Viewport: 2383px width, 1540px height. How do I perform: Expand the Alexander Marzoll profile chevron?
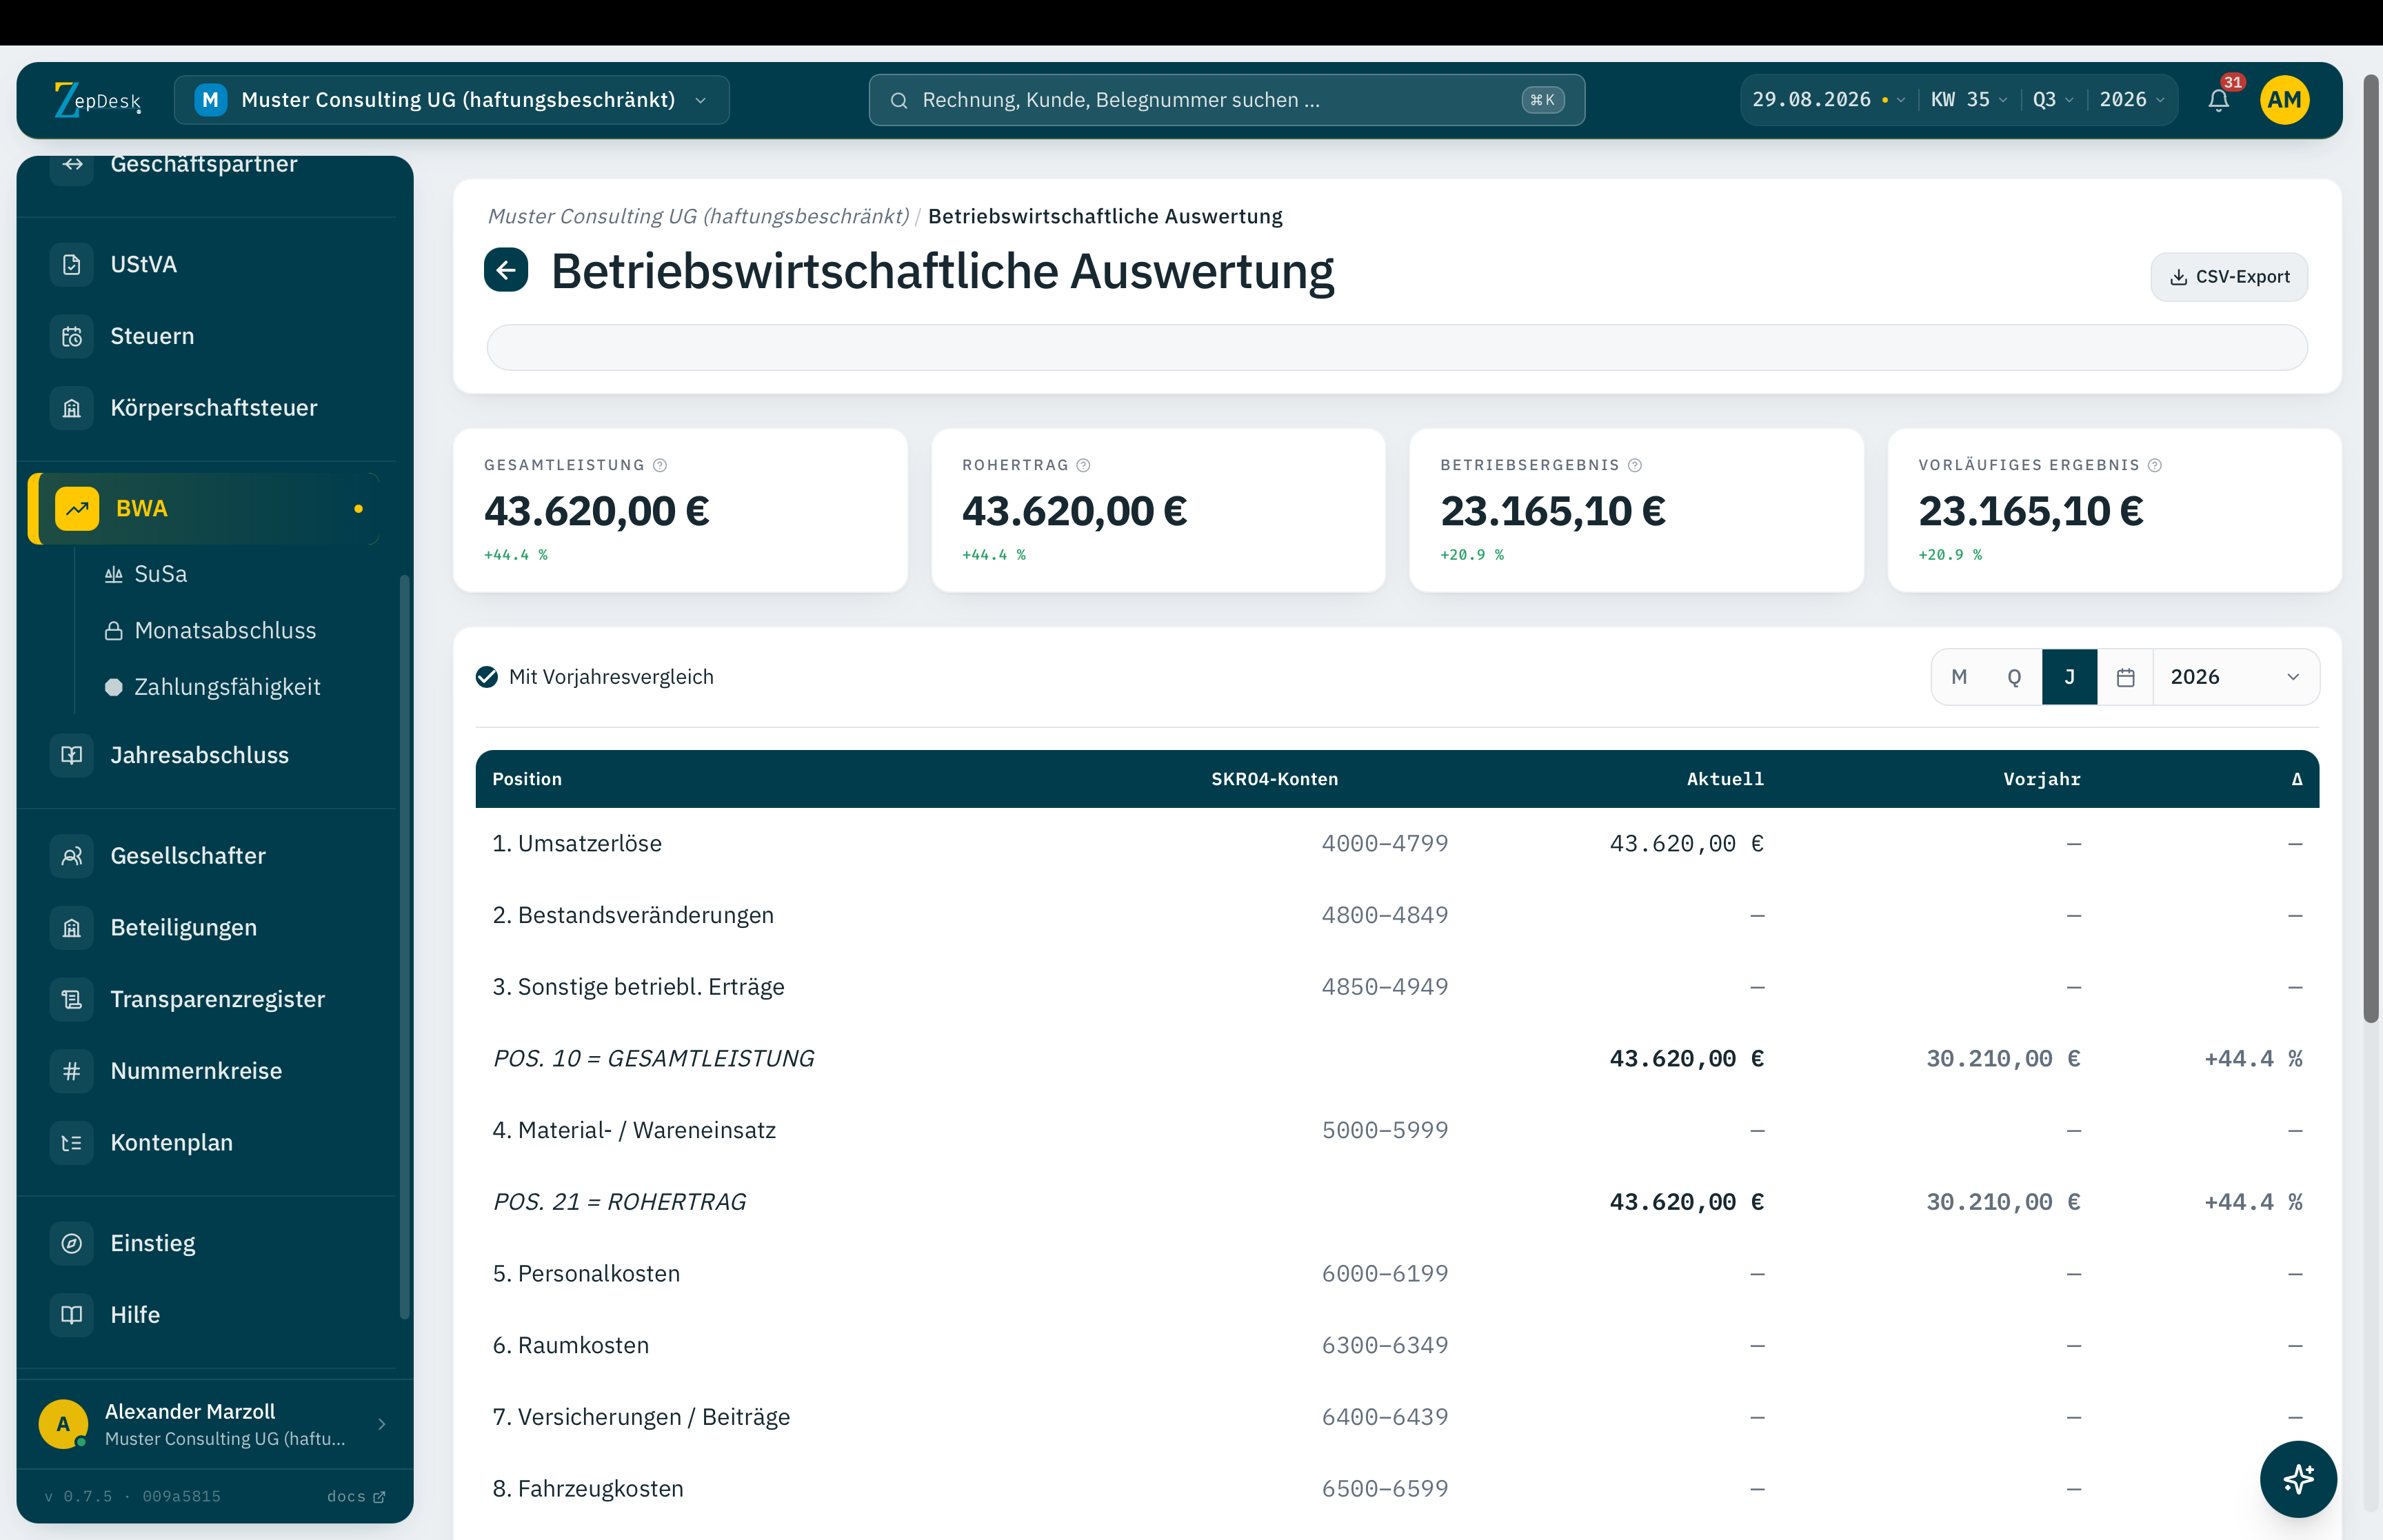[381, 1424]
